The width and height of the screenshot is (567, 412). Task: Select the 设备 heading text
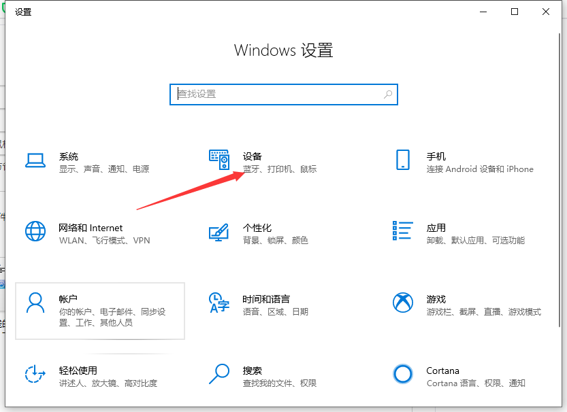[x=252, y=156]
